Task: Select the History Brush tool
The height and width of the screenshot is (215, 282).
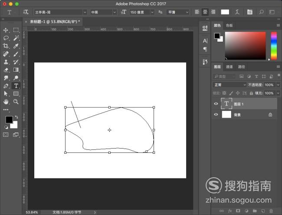Action: coord(16,62)
